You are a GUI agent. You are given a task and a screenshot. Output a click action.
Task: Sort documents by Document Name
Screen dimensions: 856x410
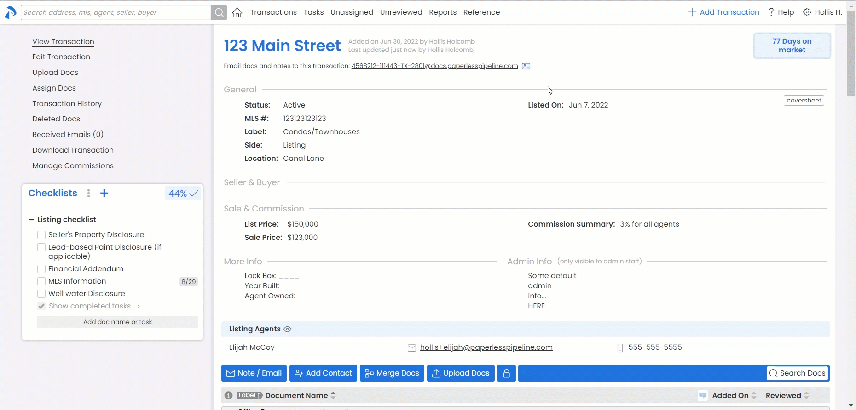pyautogui.click(x=301, y=396)
